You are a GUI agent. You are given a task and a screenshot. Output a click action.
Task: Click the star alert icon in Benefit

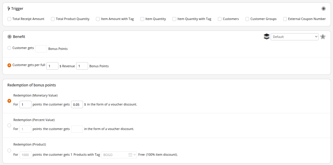[x=323, y=37]
